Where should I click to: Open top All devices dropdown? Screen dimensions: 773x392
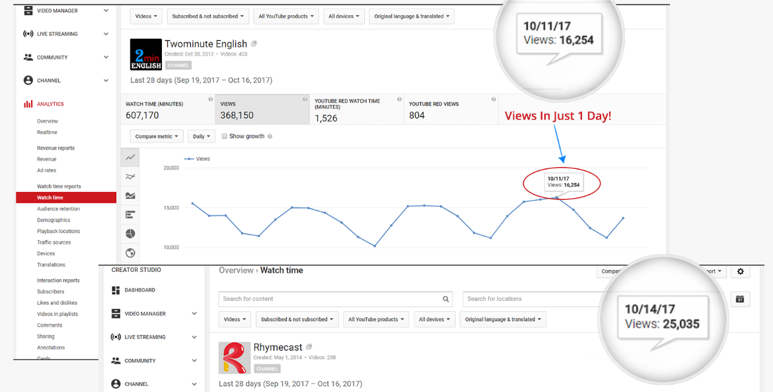[x=344, y=16]
